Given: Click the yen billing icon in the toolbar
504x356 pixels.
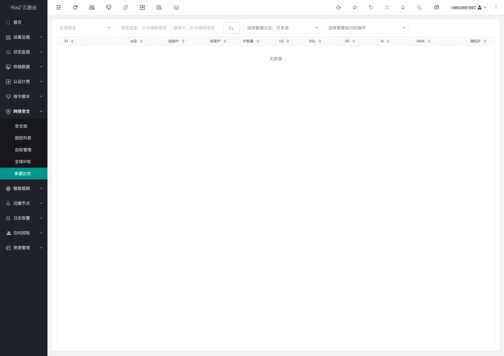Looking at the screenshot, I should click(142, 7).
